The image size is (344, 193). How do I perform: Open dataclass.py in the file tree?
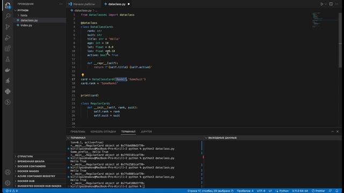pyautogui.click(x=29, y=20)
